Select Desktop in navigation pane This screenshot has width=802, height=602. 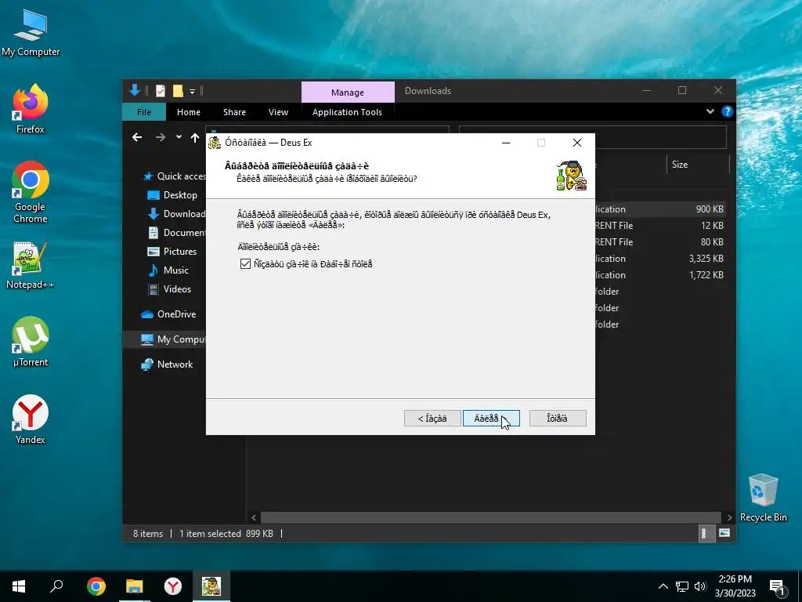[x=172, y=195]
